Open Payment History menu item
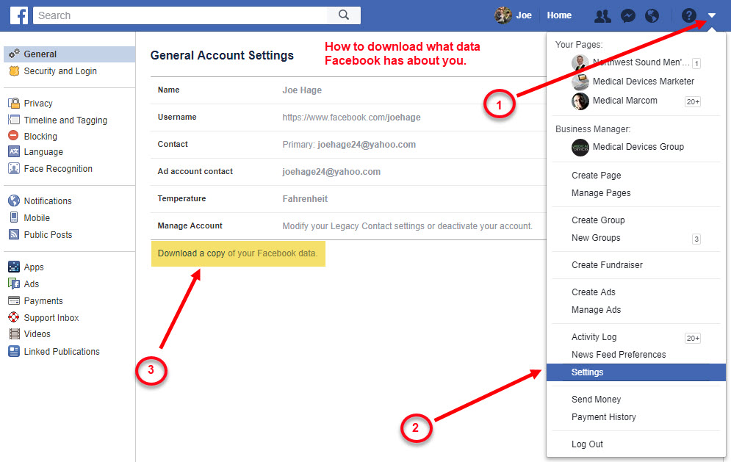The width and height of the screenshot is (731, 462). pyautogui.click(x=604, y=416)
